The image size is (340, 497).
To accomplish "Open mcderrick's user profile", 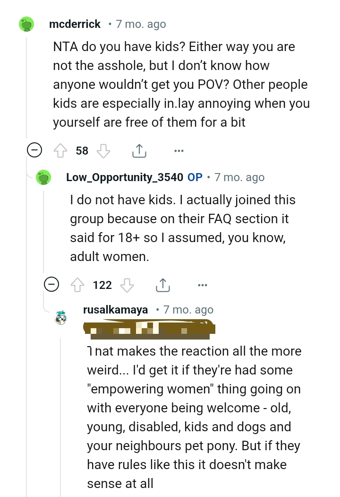I will (75, 24).
